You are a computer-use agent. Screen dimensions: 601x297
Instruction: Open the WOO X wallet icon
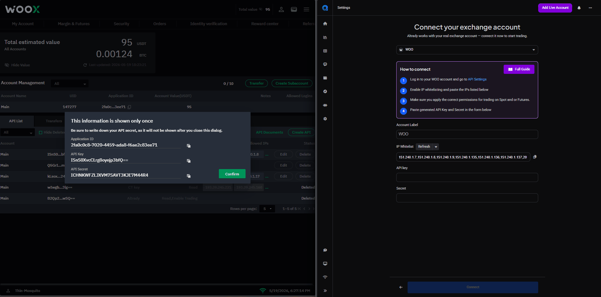(294, 9)
